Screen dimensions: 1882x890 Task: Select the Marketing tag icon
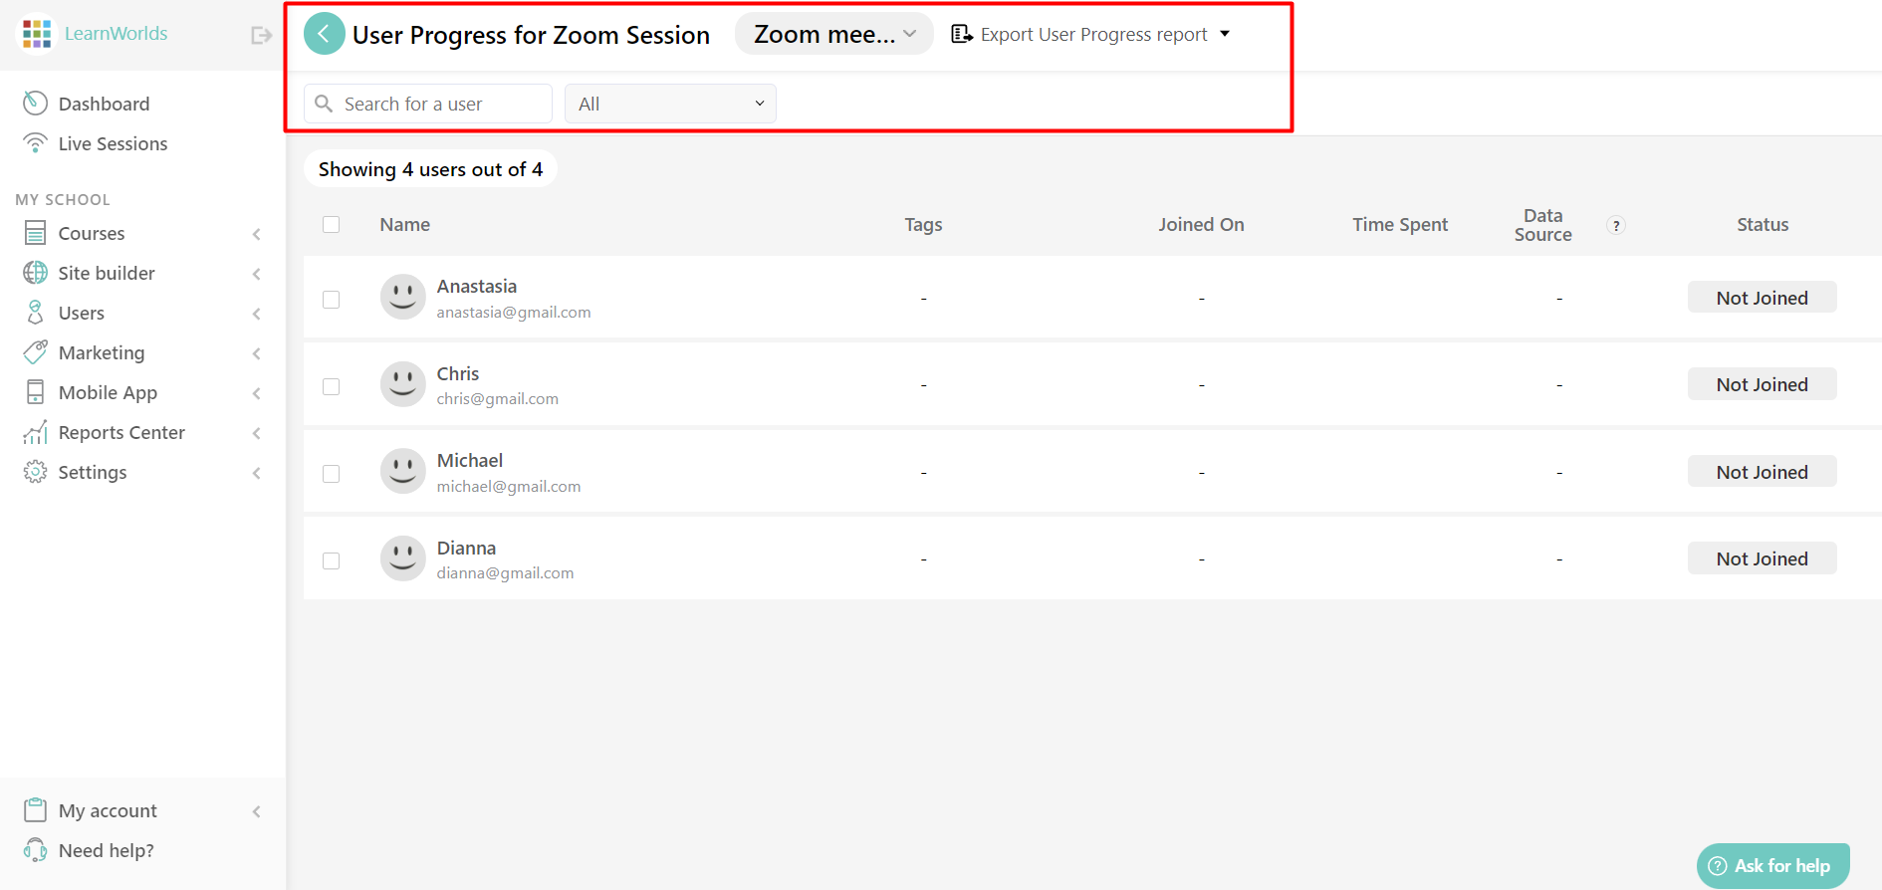(35, 352)
